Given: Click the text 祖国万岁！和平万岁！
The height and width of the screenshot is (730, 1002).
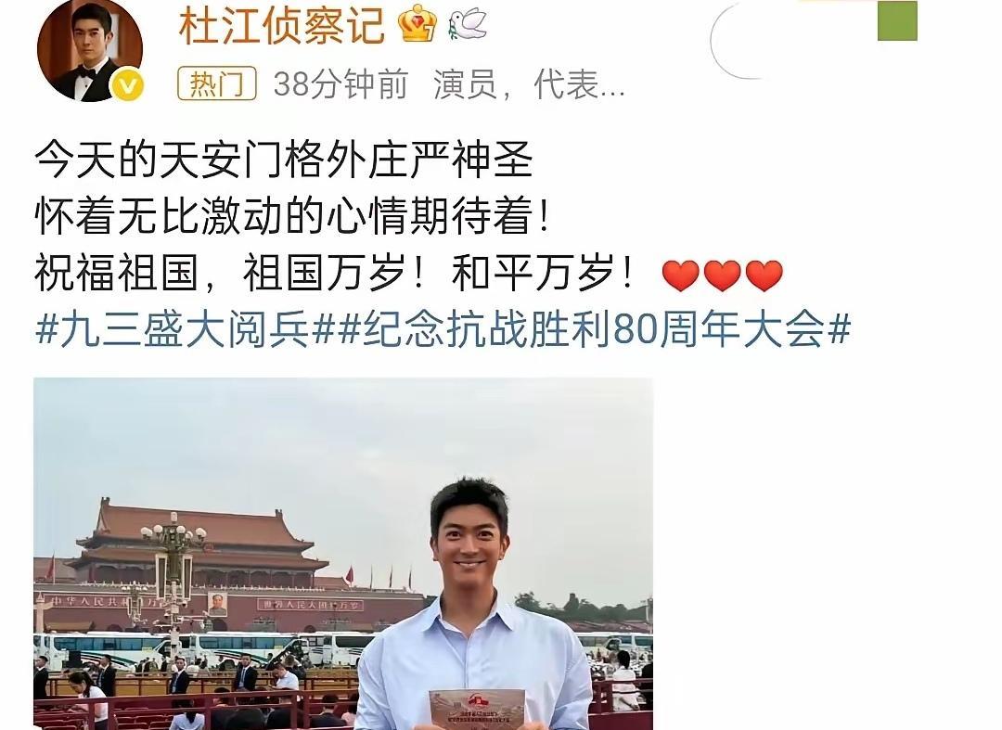Looking at the screenshot, I should tap(439, 274).
